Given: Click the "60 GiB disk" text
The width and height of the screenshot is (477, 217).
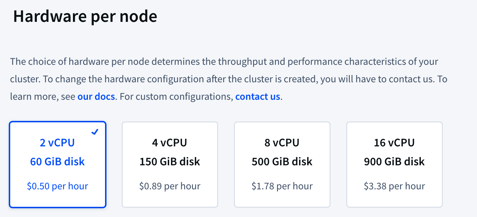Looking at the screenshot, I should point(57,161).
